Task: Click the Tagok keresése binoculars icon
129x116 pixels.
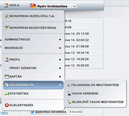Action: click(x=69, y=93)
